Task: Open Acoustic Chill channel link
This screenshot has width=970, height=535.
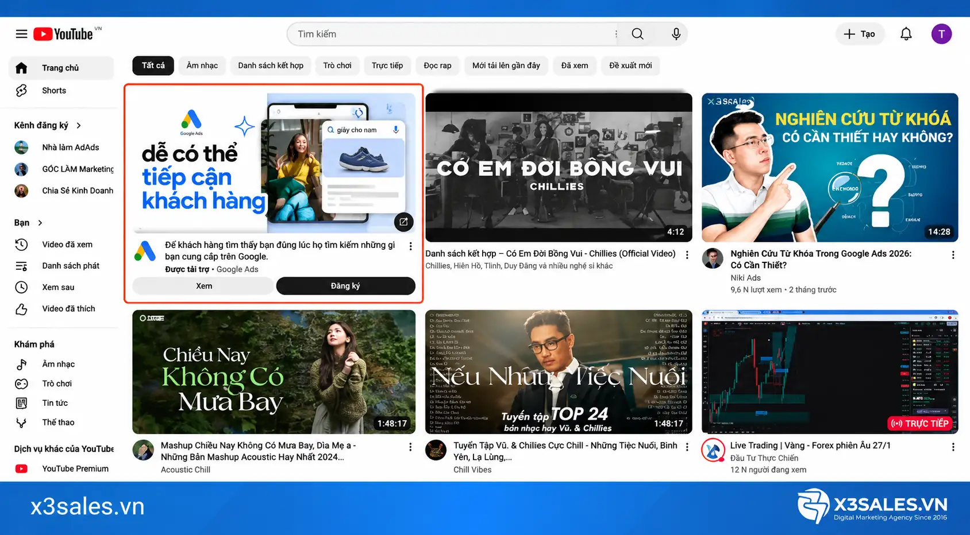Action: [186, 470]
